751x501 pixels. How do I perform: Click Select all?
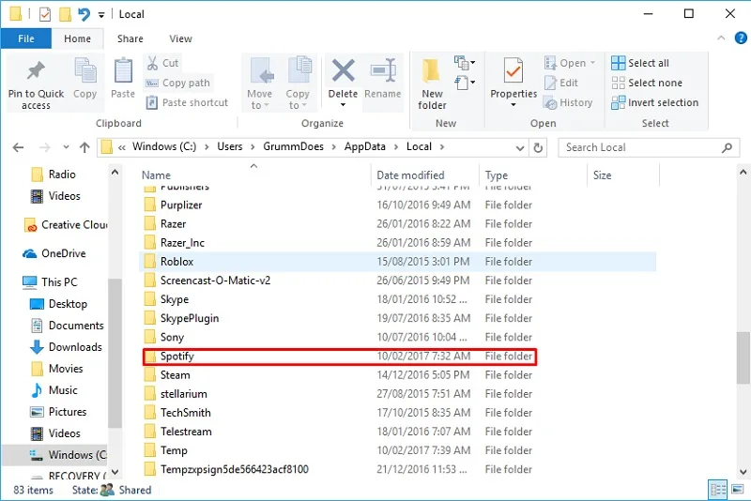640,63
